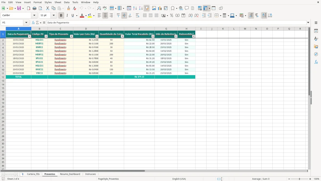The height and width of the screenshot is (181, 321).
Task: Open the Navigator in the sidebar
Action: (316, 54)
